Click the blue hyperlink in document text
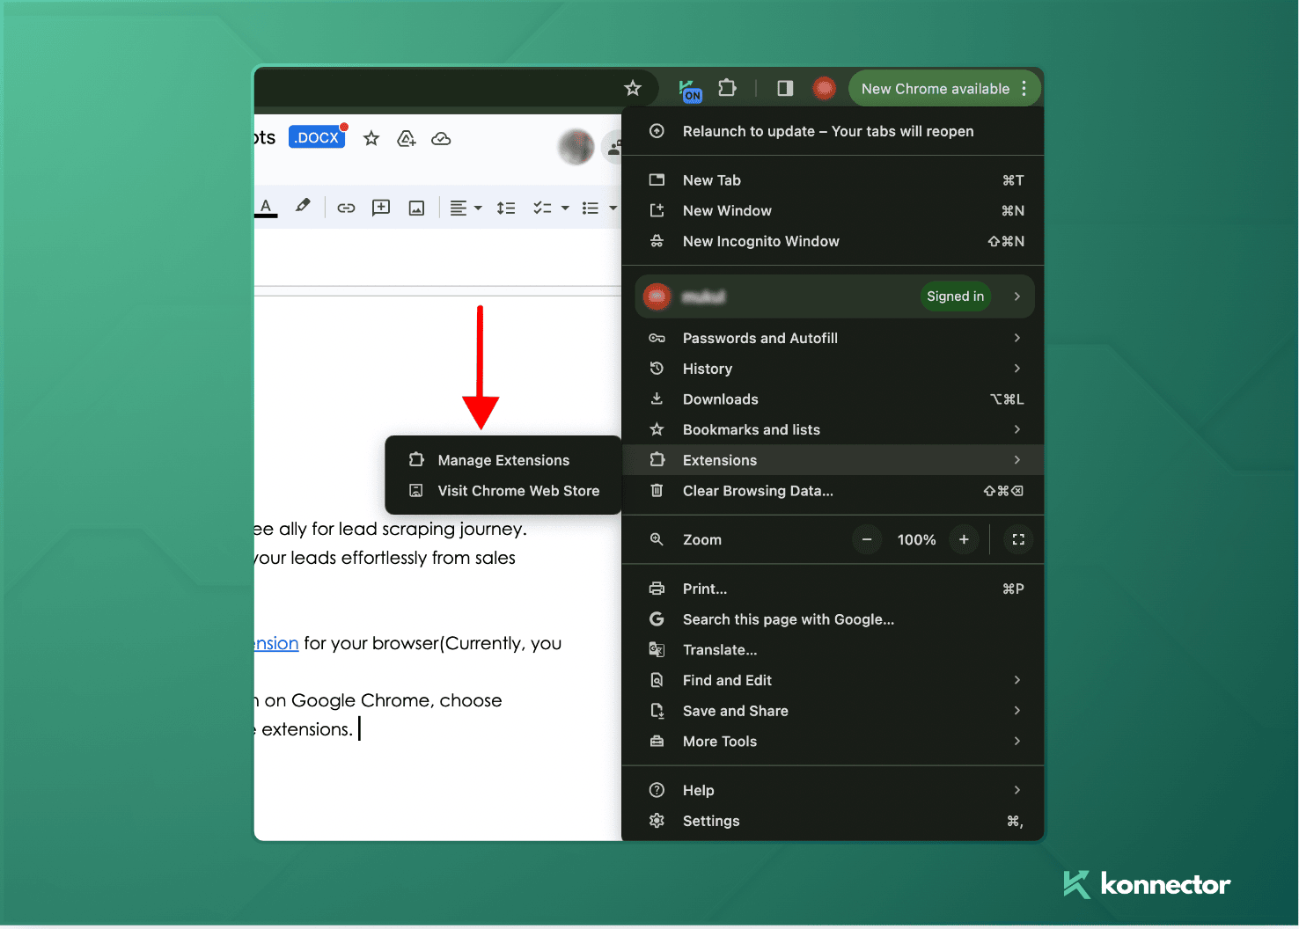The image size is (1299, 929). [x=276, y=643]
